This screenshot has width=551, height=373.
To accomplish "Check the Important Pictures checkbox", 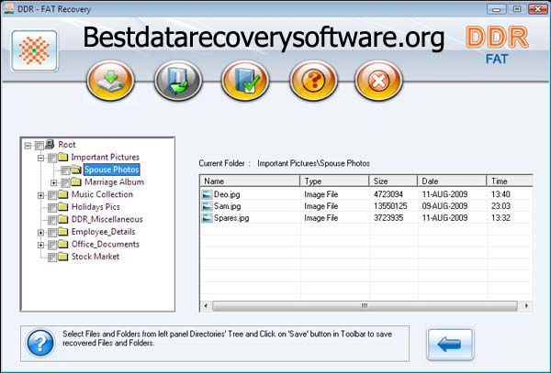I will 52,158.
